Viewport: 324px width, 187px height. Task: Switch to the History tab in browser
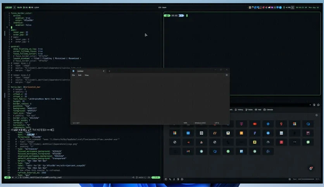click(239, 110)
